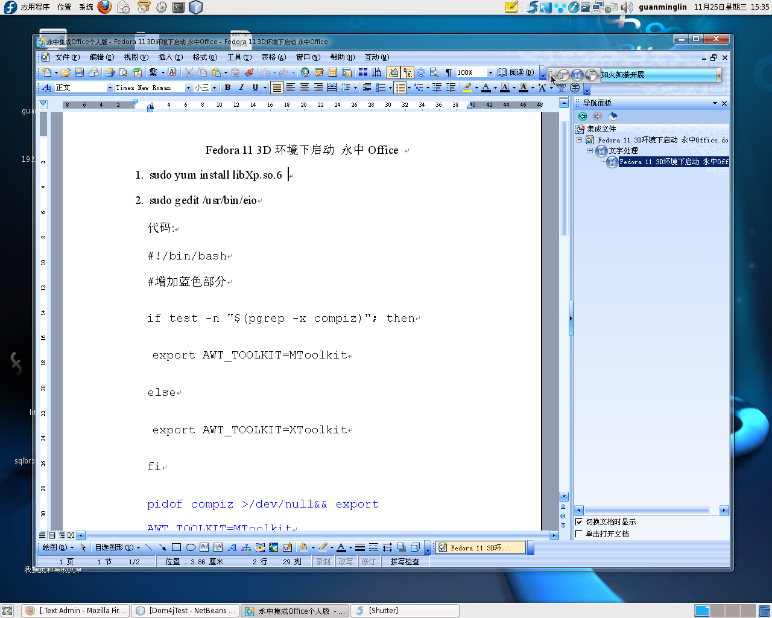This screenshot has width=772, height=618.
Task: Open the 应用程序 Applications menu
Action: pyautogui.click(x=35, y=7)
